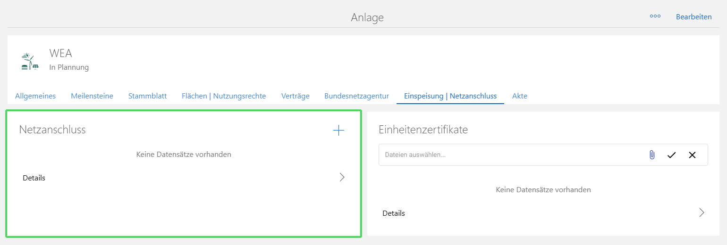Go to Flächen | Nutzungsrechte tab
Viewport: 727px width, 245px height.
224,96
